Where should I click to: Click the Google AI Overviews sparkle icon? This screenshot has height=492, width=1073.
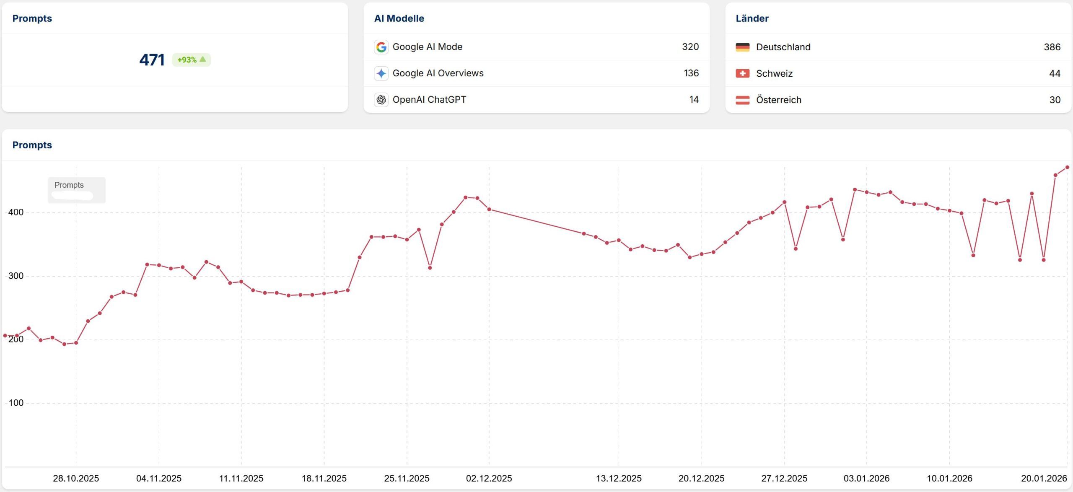(x=381, y=73)
